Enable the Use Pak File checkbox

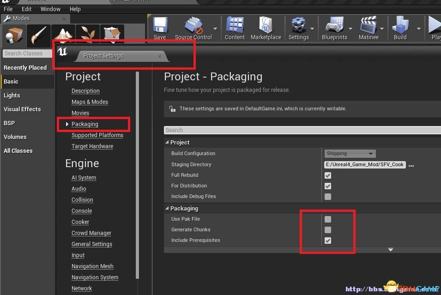328,219
